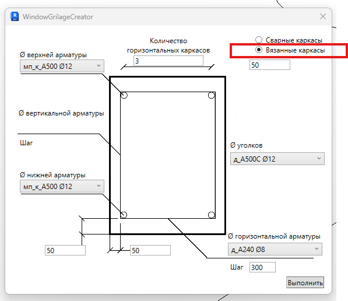This screenshot has height=301, width=348.
Task: Click bottom-left rebar circle in section diagram
Action: pos(124,215)
